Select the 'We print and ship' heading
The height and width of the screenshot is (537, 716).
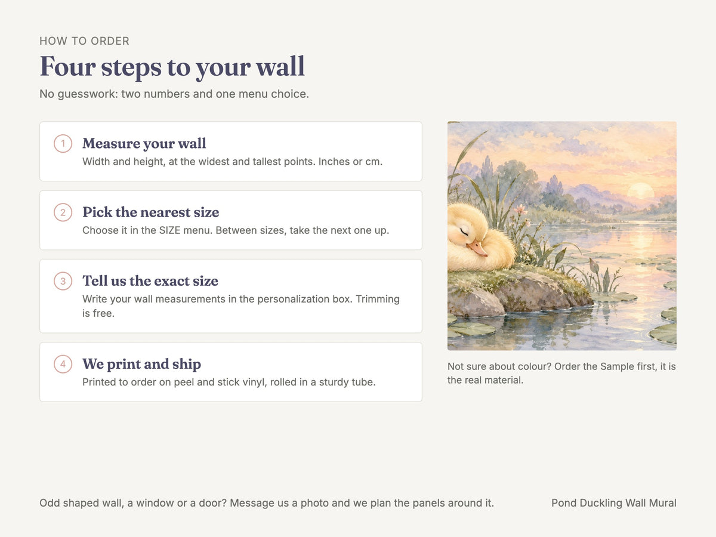coord(142,363)
